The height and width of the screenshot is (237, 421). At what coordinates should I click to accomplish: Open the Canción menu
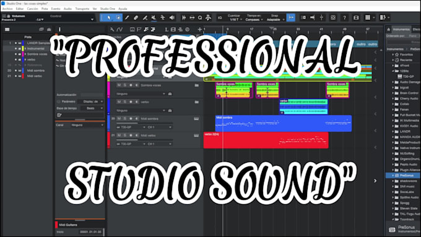coord(32,9)
